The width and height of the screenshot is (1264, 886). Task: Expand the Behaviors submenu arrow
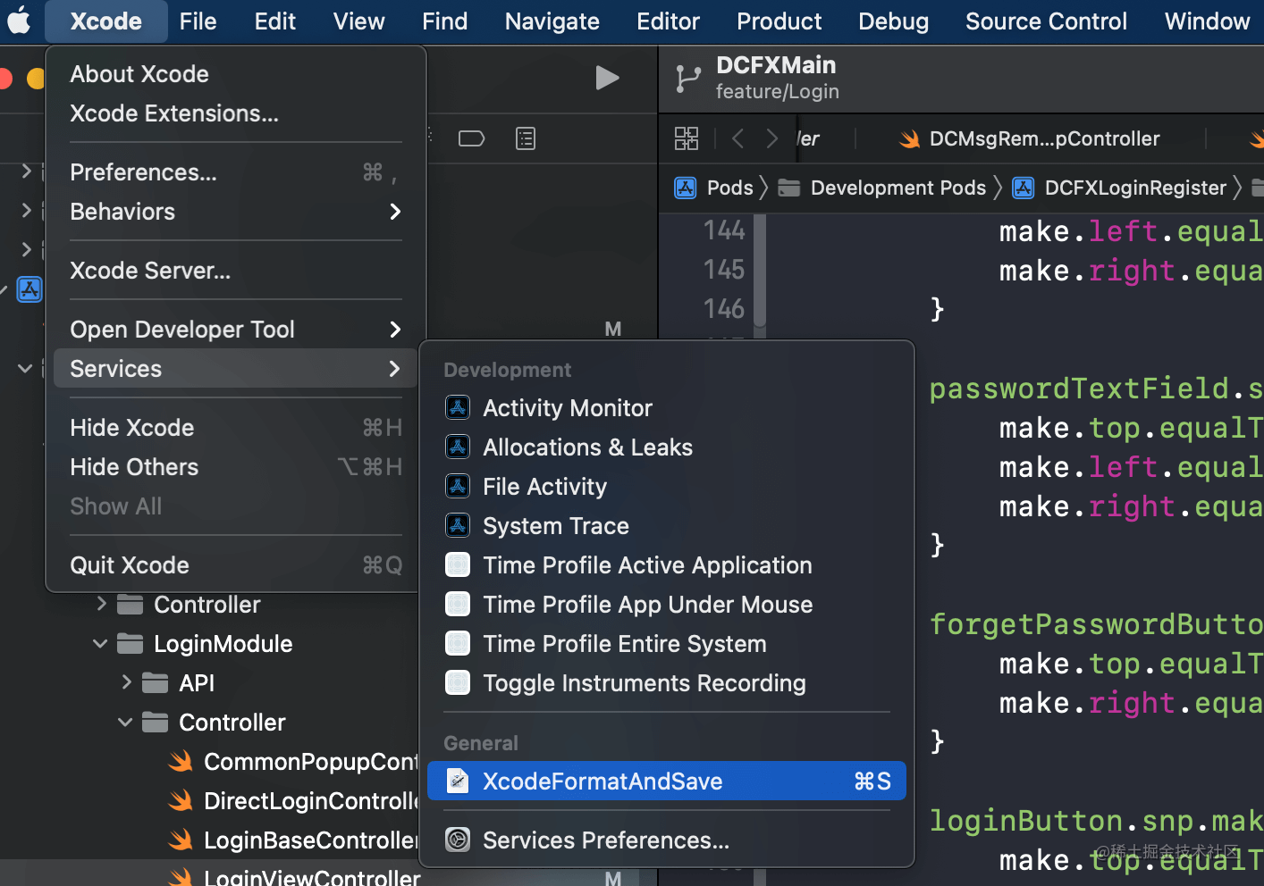(395, 212)
